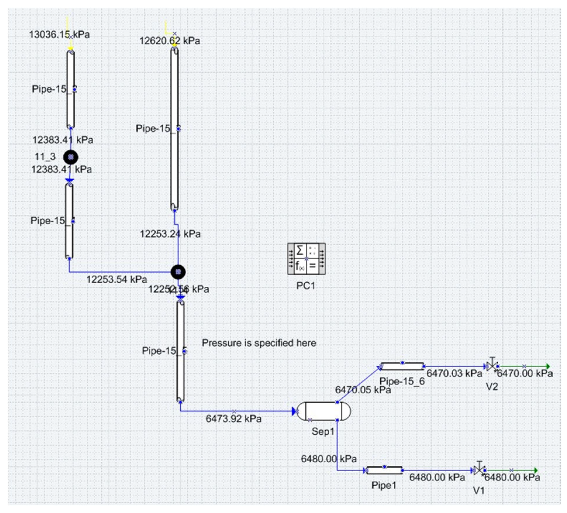This screenshot has width=567, height=513.
Task: Select the Pipe-15_5 vertical pipe
Action: [x=180, y=351]
